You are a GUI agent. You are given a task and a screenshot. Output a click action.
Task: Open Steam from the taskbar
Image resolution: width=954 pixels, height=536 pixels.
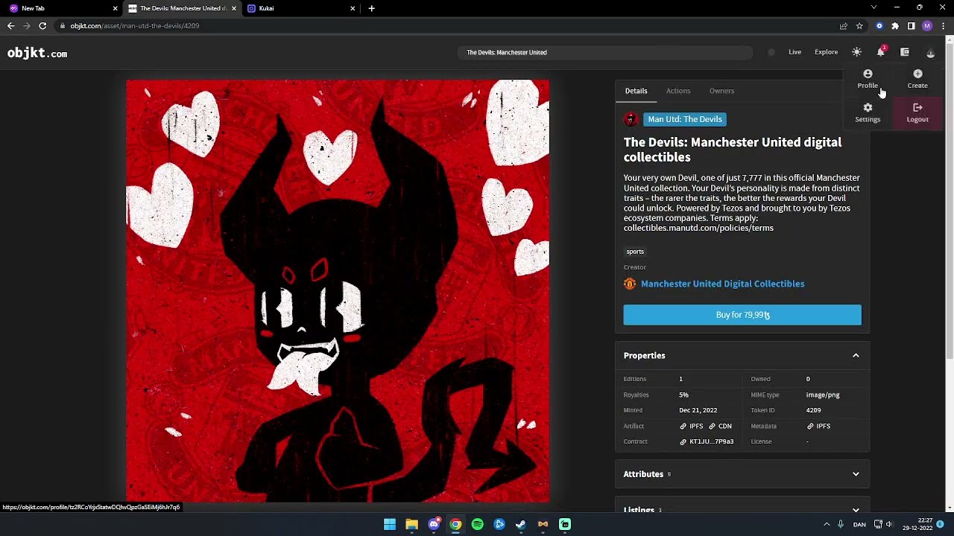tap(521, 525)
